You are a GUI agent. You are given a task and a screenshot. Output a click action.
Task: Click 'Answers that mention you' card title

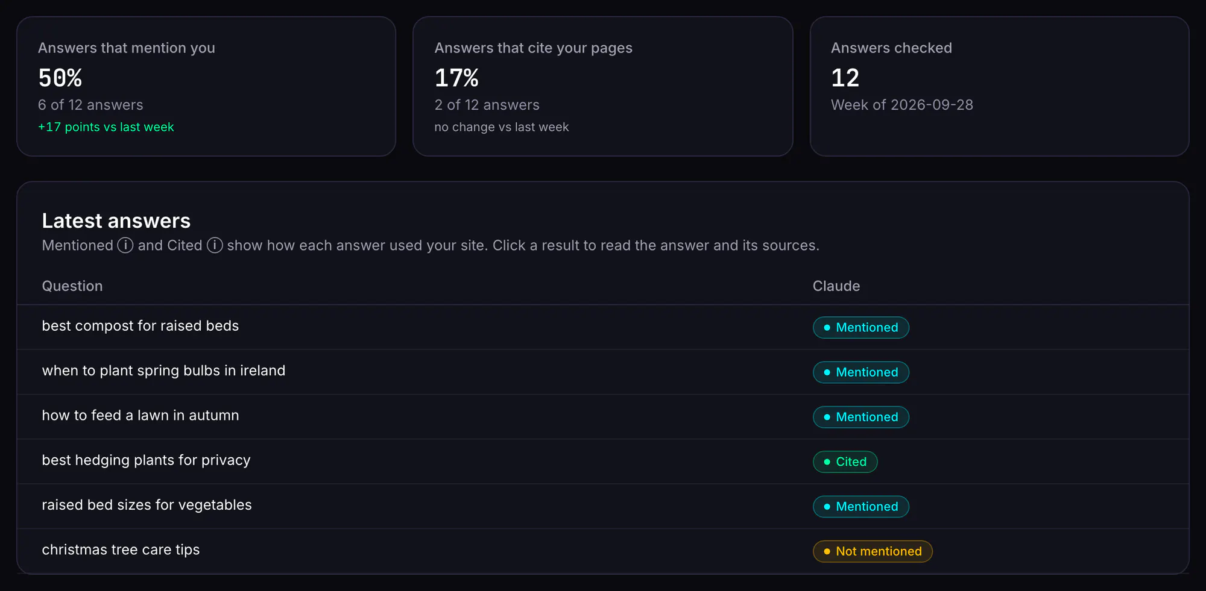point(127,48)
